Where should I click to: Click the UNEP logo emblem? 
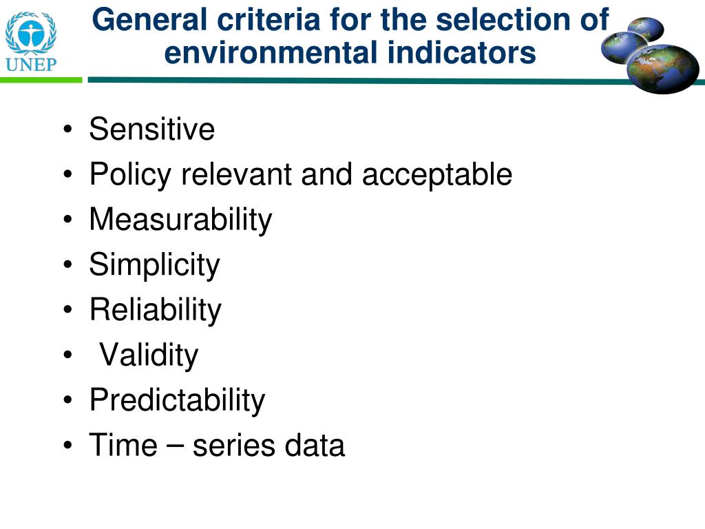point(31,33)
